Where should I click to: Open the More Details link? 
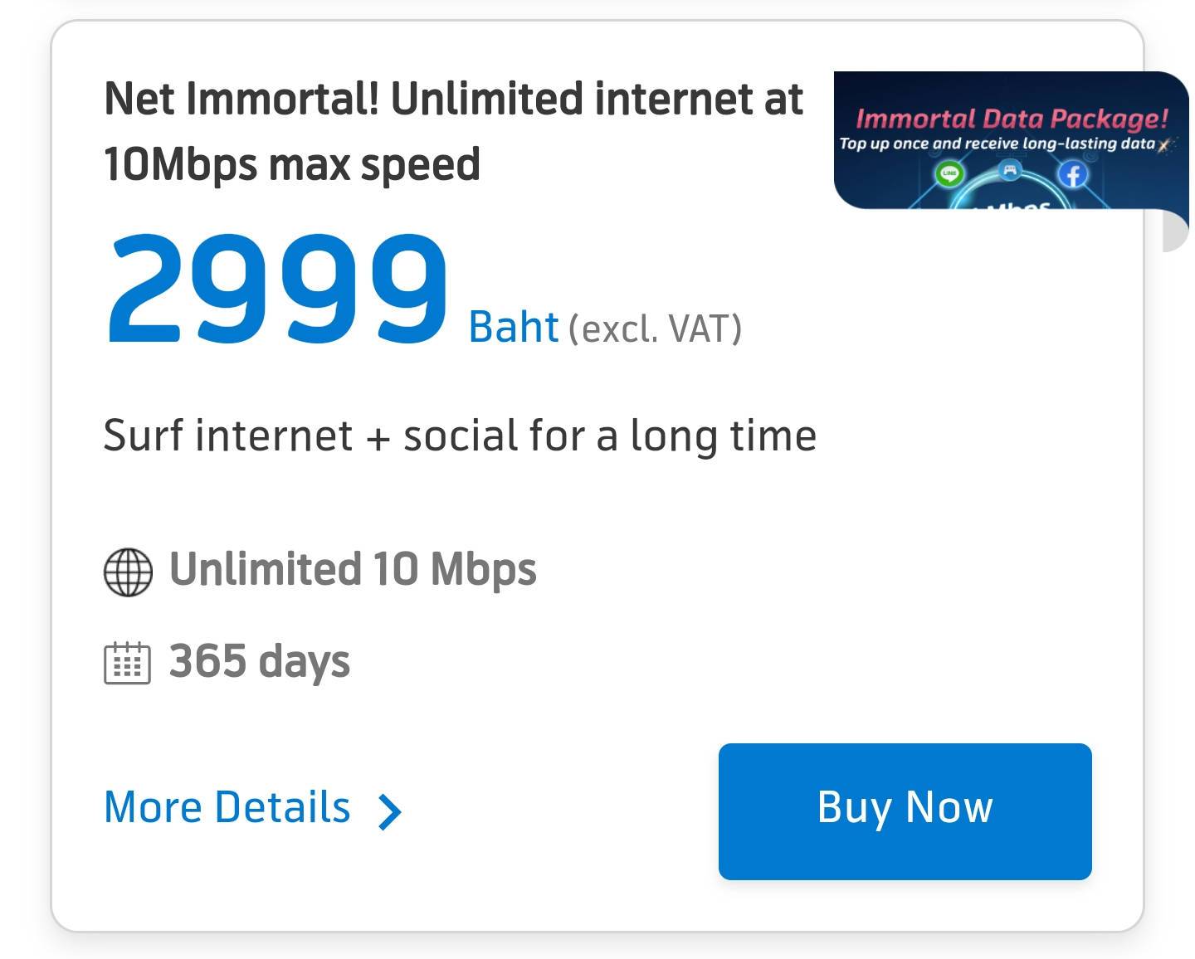(227, 807)
